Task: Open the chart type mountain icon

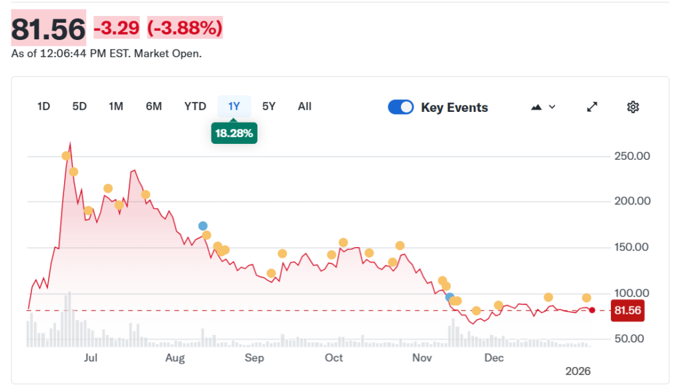Action: pyautogui.click(x=536, y=107)
